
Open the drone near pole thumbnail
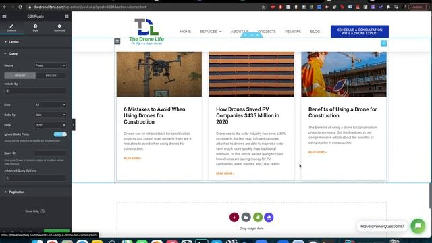[159, 74]
